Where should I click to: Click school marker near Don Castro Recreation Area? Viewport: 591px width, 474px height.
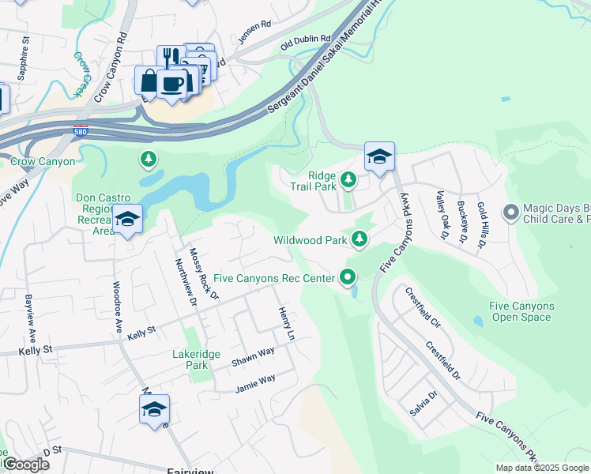[127, 221]
